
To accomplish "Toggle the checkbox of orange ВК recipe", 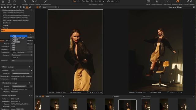I will (2, 31).
